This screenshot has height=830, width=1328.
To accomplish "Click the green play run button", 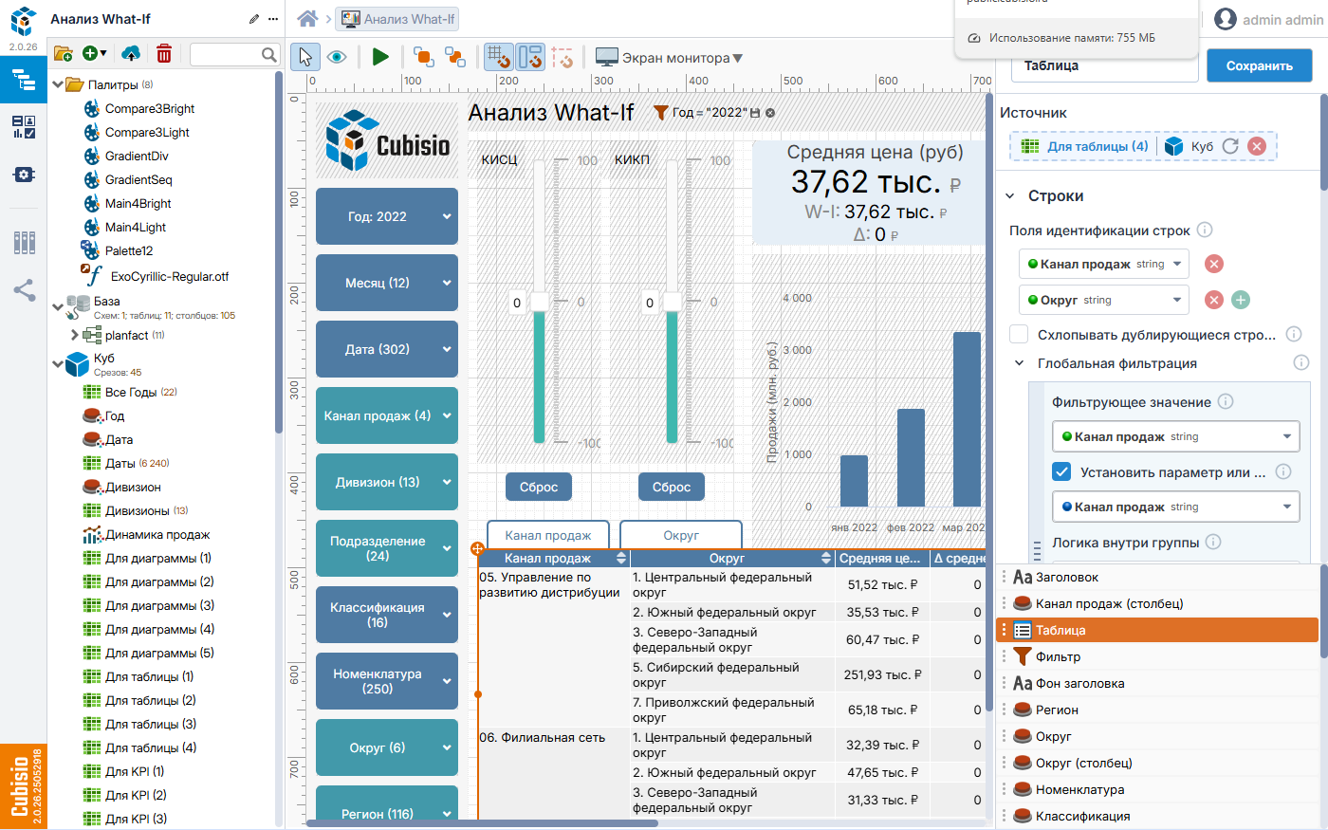I will [x=380, y=58].
